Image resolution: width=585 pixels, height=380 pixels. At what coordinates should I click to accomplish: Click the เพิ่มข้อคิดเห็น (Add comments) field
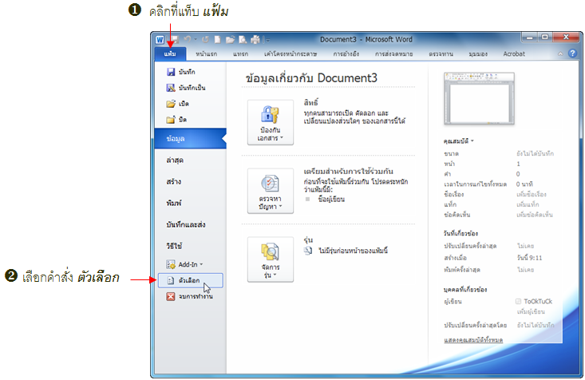(x=534, y=215)
